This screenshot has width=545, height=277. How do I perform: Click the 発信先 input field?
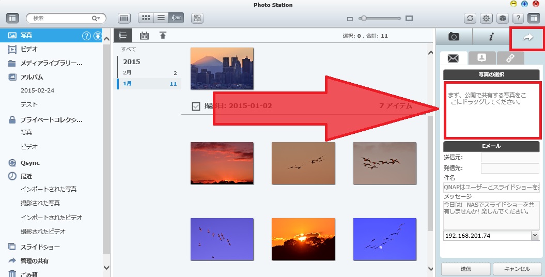[510, 168]
